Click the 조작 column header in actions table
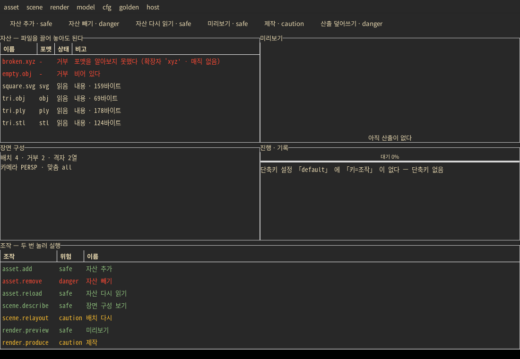This screenshot has width=520, height=359. tap(29, 256)
